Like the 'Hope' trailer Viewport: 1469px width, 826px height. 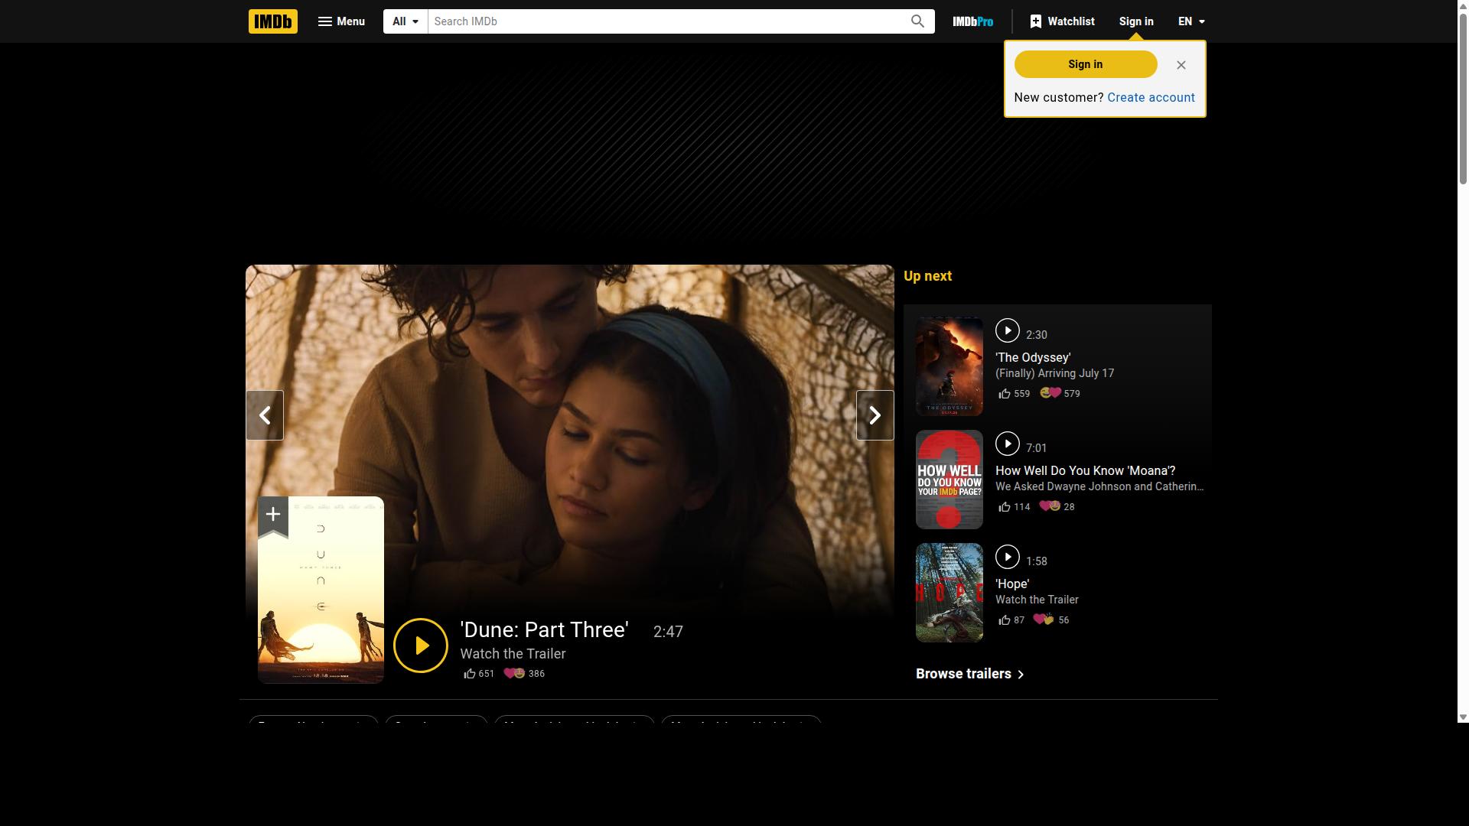pyautogui.click(x=1011, y=620)
